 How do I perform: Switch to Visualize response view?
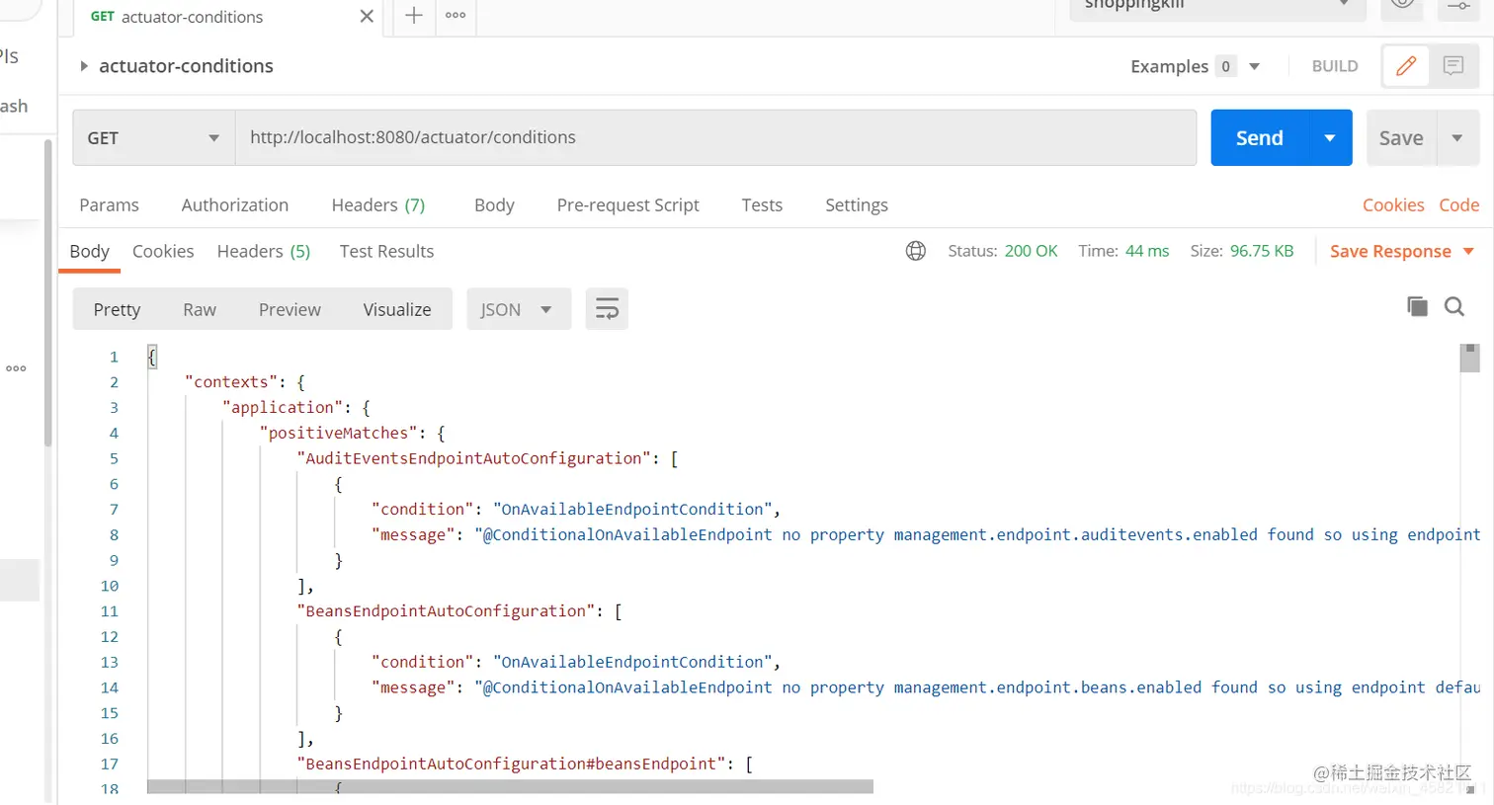coord(397,309)
